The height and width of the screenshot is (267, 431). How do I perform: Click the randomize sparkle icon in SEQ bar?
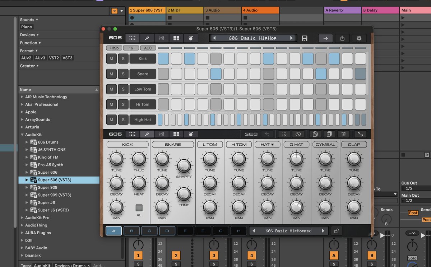[284, 134]
